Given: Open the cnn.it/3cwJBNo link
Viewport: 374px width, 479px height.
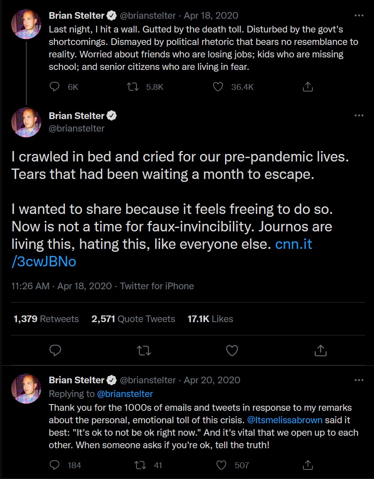Looking at the screenshot, I should coord(162,253).
